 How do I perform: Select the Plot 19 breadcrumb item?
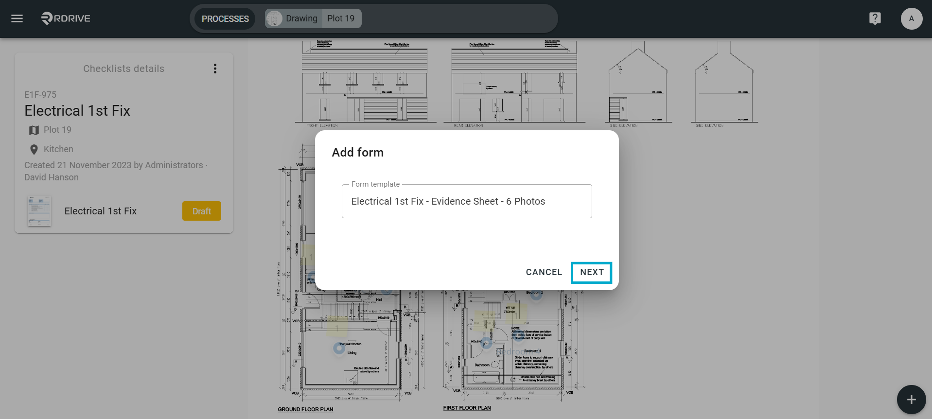(x=341, y=18)
